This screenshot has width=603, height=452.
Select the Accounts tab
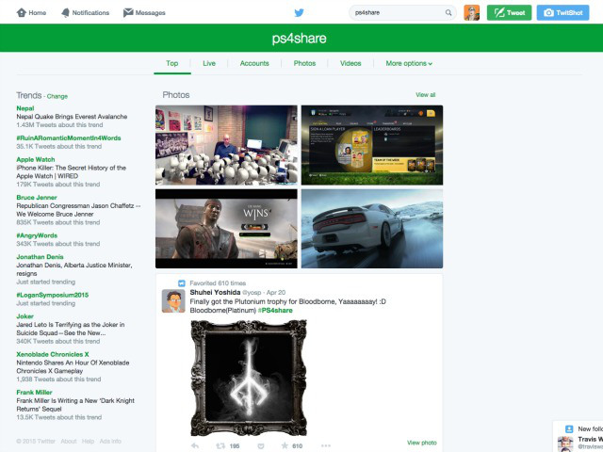(x=254, y=63)
